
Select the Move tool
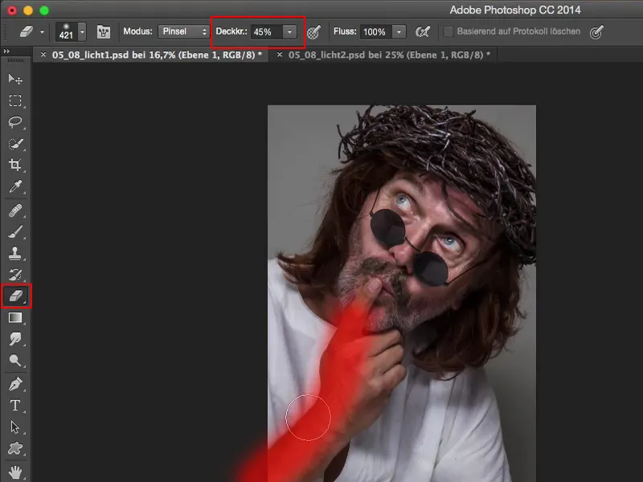coord(15,79)
